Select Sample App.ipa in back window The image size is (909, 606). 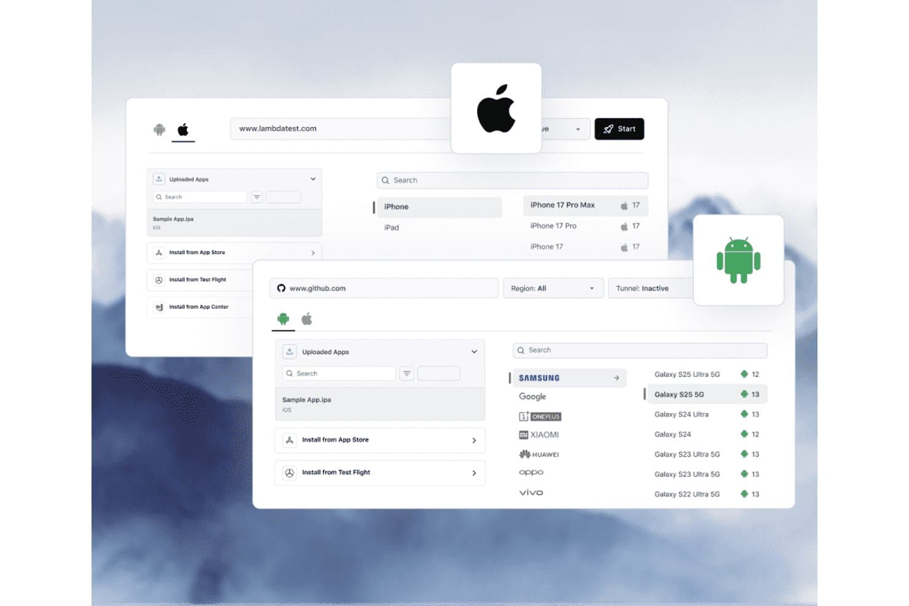click(234, 222)
